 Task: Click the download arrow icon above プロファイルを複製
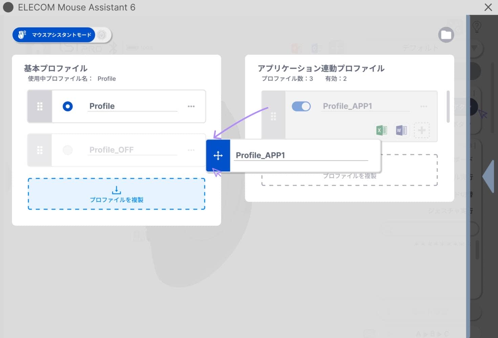pos(116,190)
